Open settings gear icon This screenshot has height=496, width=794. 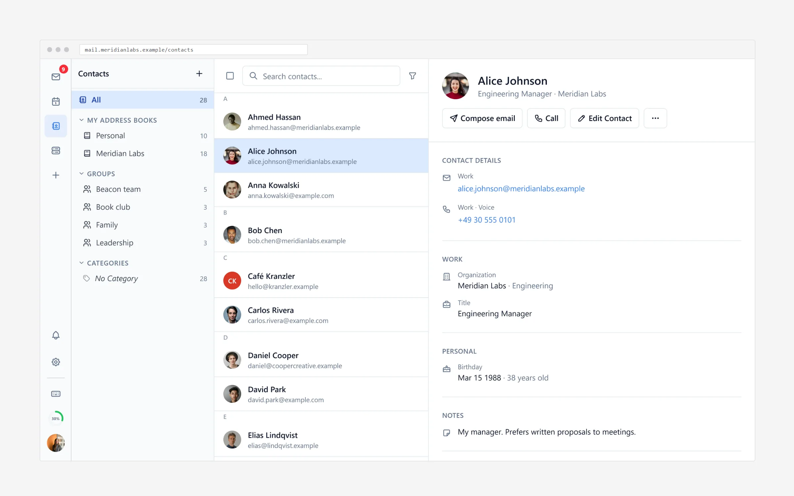[x=56, y=362]
